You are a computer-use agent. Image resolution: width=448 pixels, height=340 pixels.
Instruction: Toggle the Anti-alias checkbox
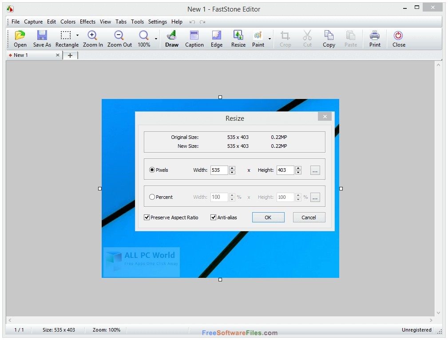tap(213, 217)
